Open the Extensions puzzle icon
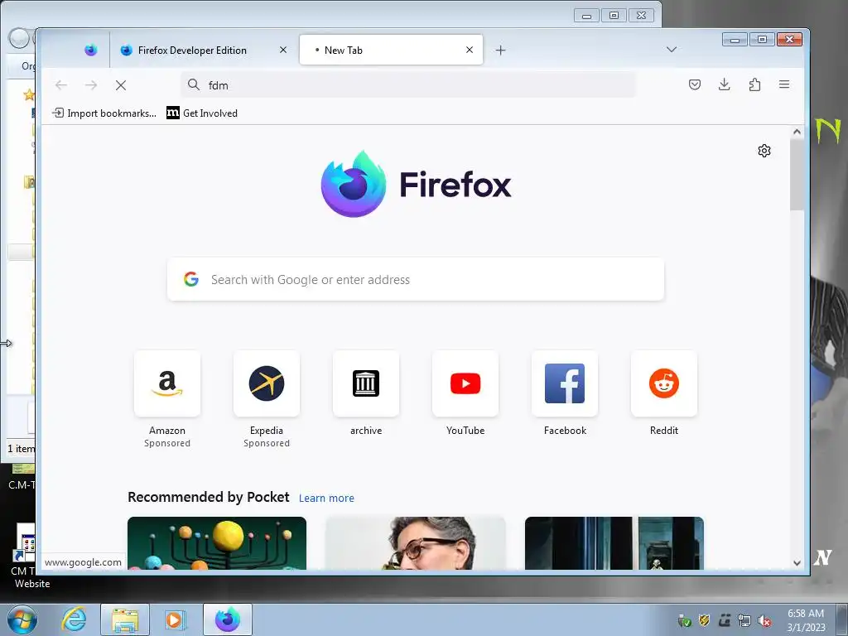The width and height of the screenshot is (848, 636). [754, 84]
